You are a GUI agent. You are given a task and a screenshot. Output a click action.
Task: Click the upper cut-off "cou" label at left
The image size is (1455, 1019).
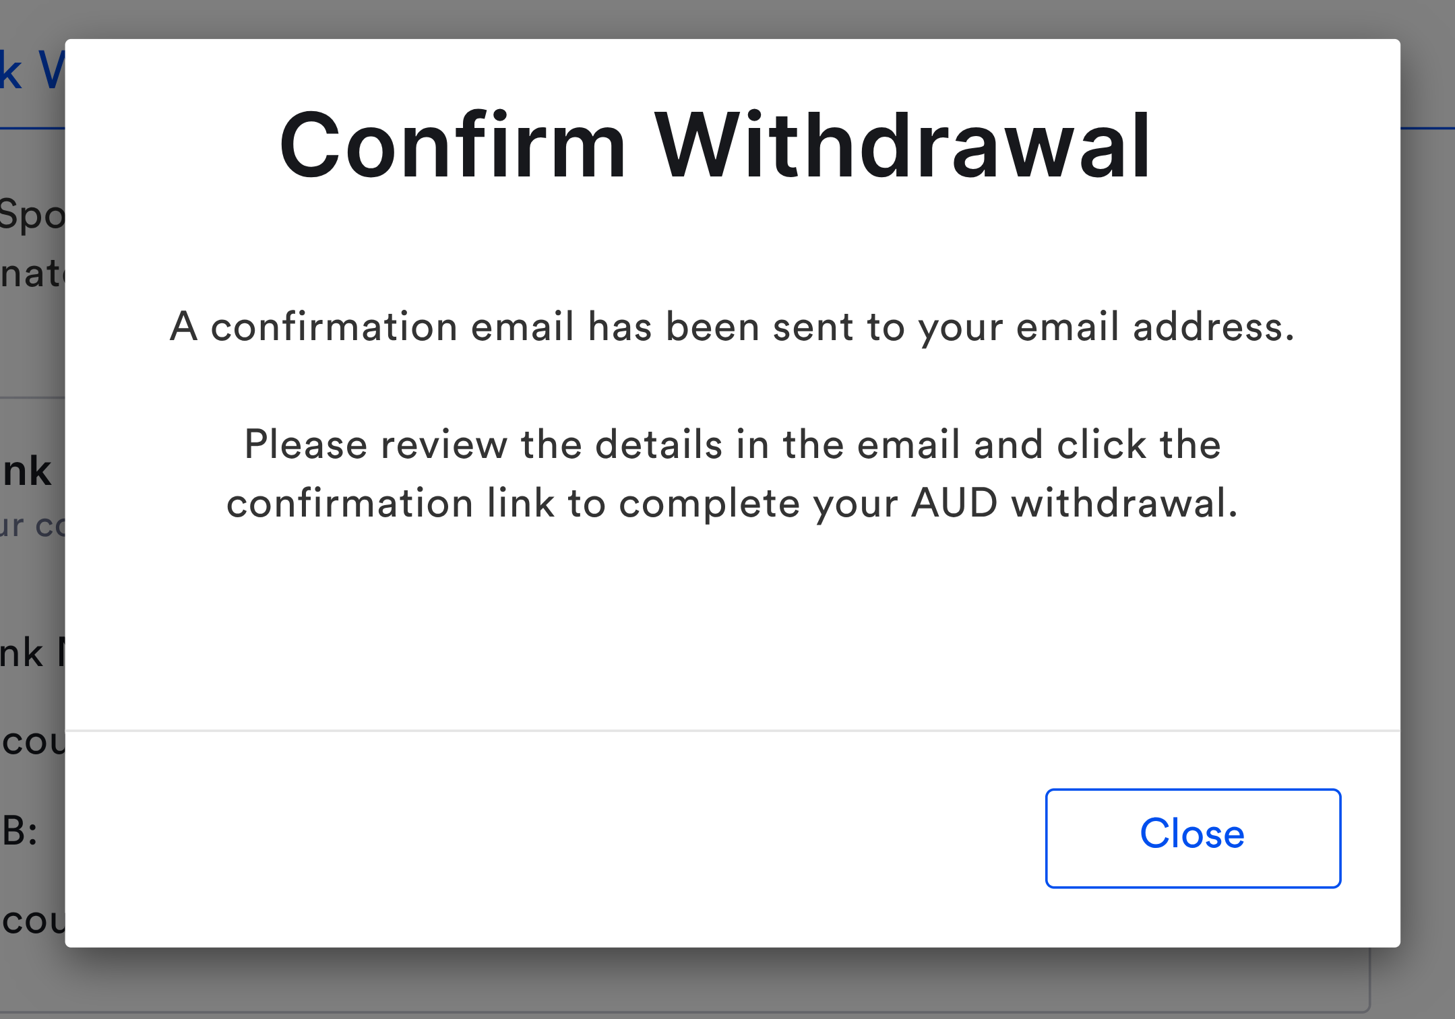click(32, 742)
